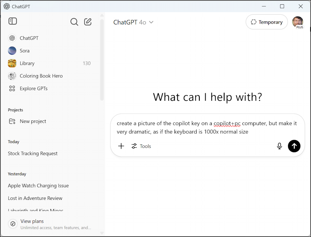Open Stock Tracking Request chat
Viewport: 311px width, 237px height.
pos(33,153)
